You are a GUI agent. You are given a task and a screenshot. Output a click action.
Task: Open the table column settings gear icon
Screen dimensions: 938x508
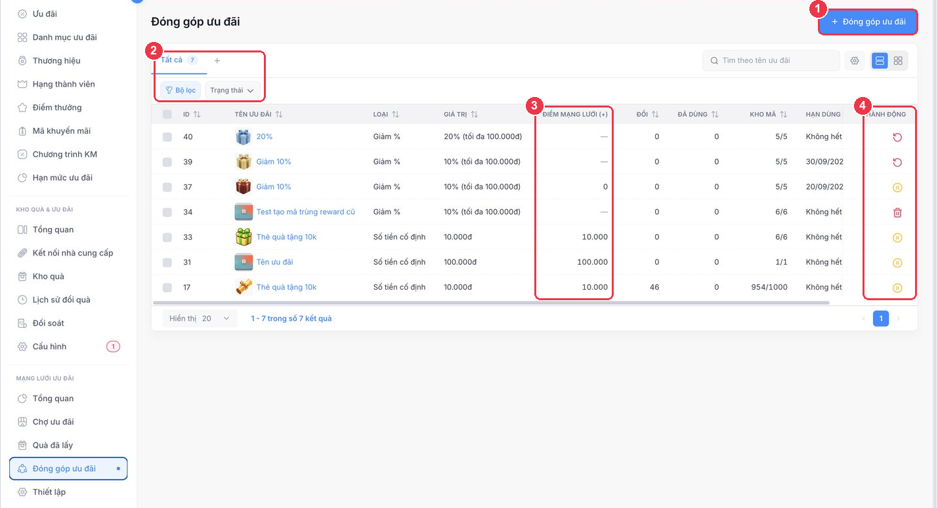pos(855,61)
